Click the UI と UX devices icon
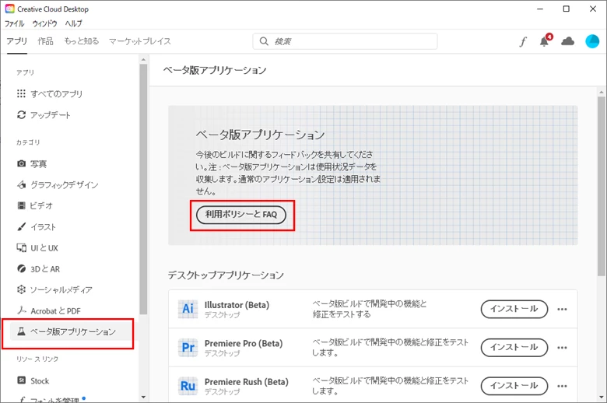This screenshot has width=607, height=403. pyautogui.click(x=21, y=247)
